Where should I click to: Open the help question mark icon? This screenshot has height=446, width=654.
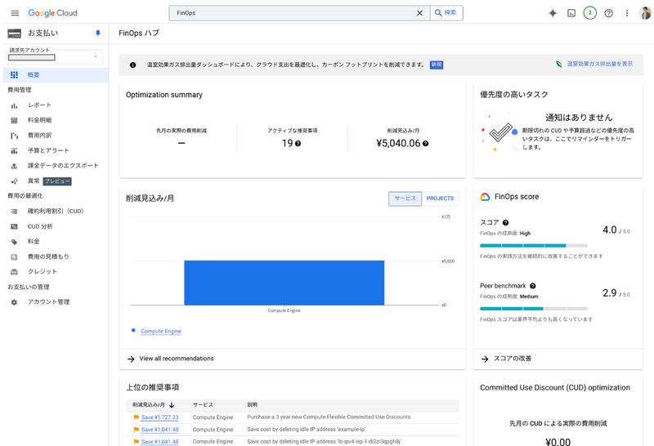coord(608,13)
